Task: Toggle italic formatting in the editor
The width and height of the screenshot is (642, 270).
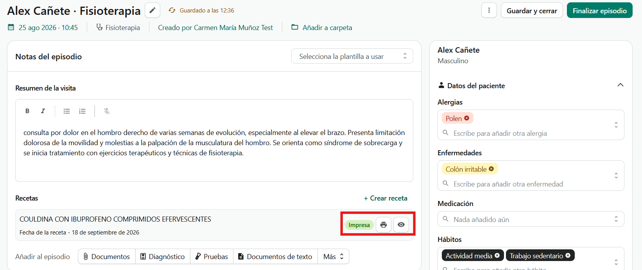Action: click(43, 111)
